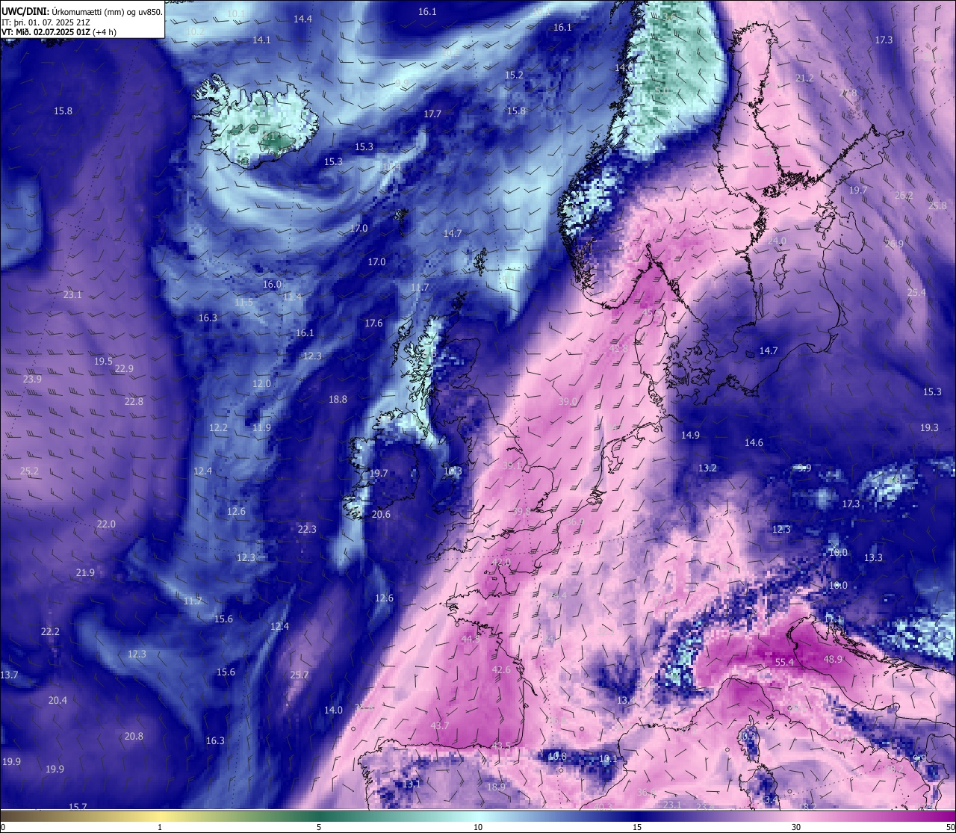Click the 25.2 value over the Atlantic
This screenshot has width=956, height=833.
29,471
